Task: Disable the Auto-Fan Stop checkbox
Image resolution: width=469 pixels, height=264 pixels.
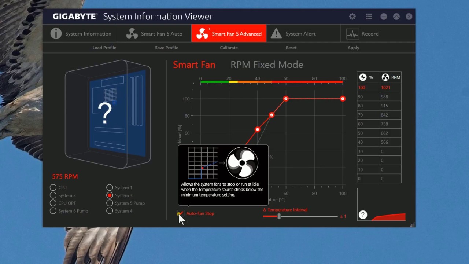Action: 181,213
